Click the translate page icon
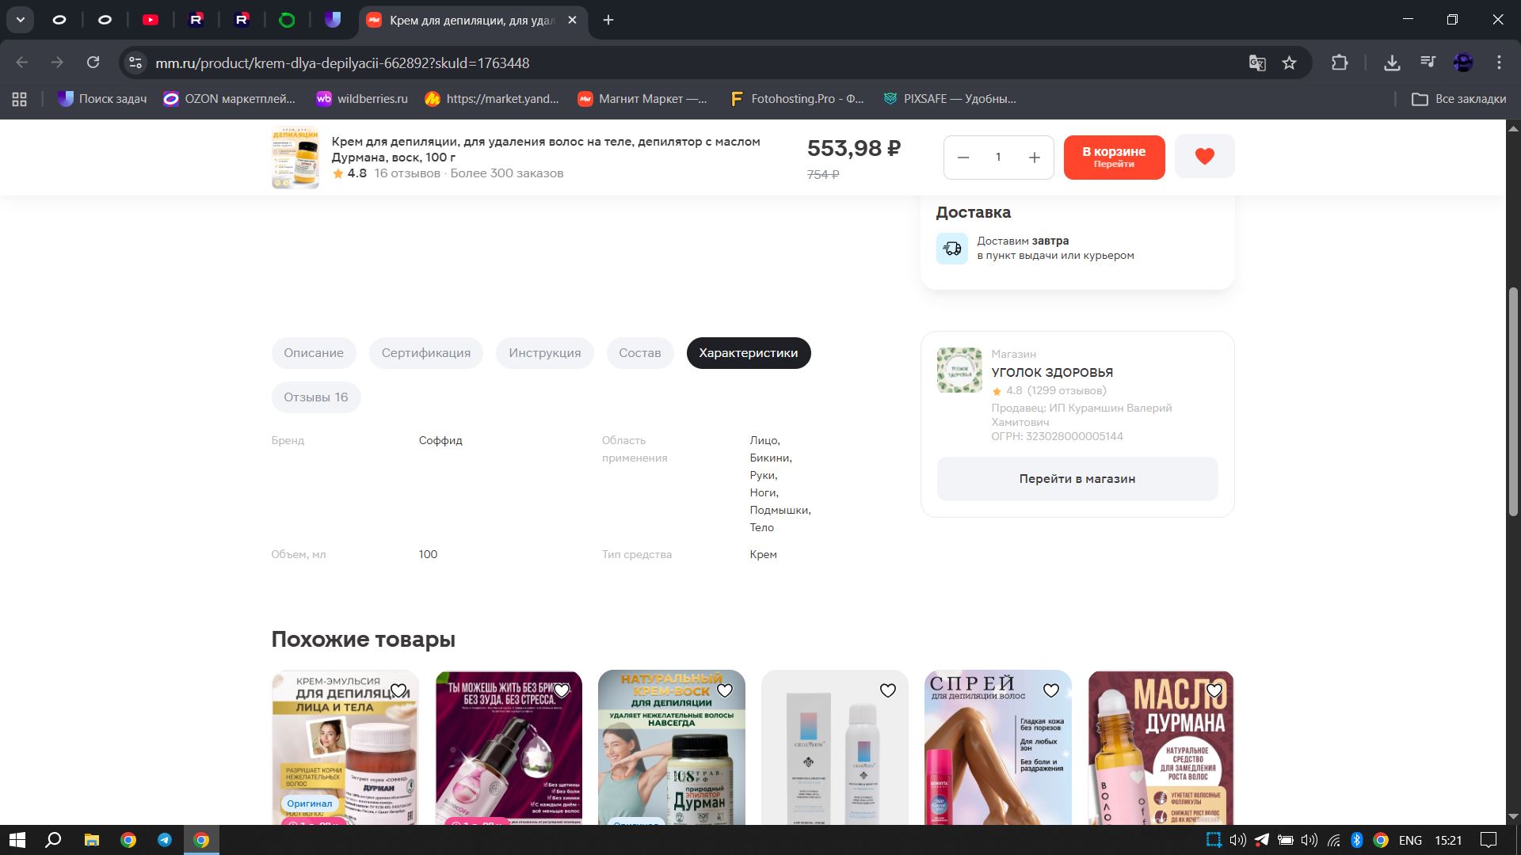The image size is (1521, 855). click(1256, 63)
